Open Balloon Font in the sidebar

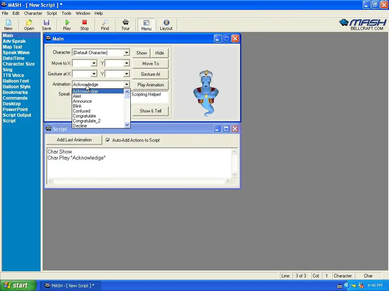(16, 81)
